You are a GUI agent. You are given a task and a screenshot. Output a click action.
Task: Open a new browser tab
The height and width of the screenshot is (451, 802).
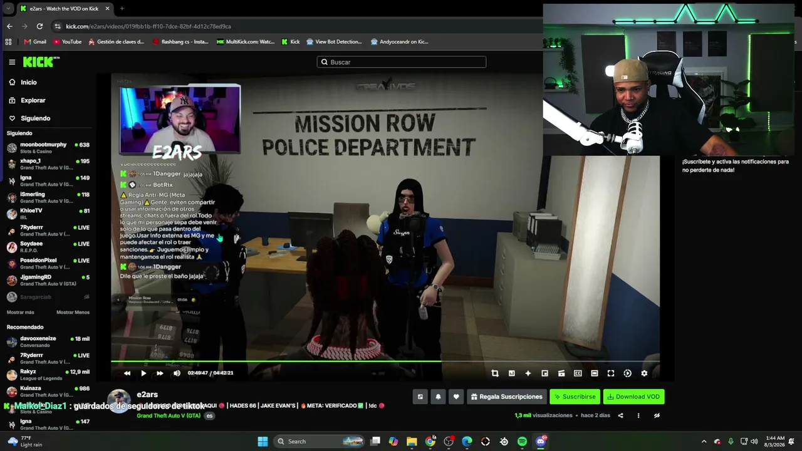click(x=122, y=8)
